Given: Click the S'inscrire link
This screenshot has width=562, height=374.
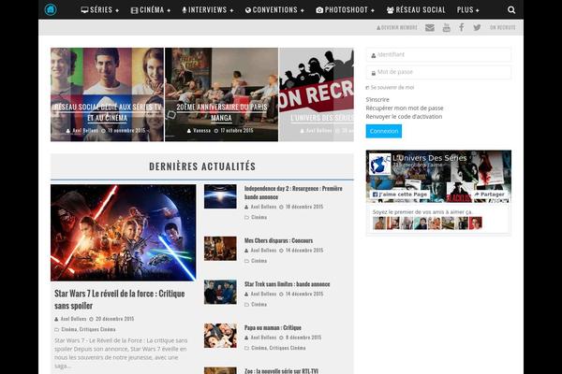Looking at the screenshot, I should pos(377,99).
